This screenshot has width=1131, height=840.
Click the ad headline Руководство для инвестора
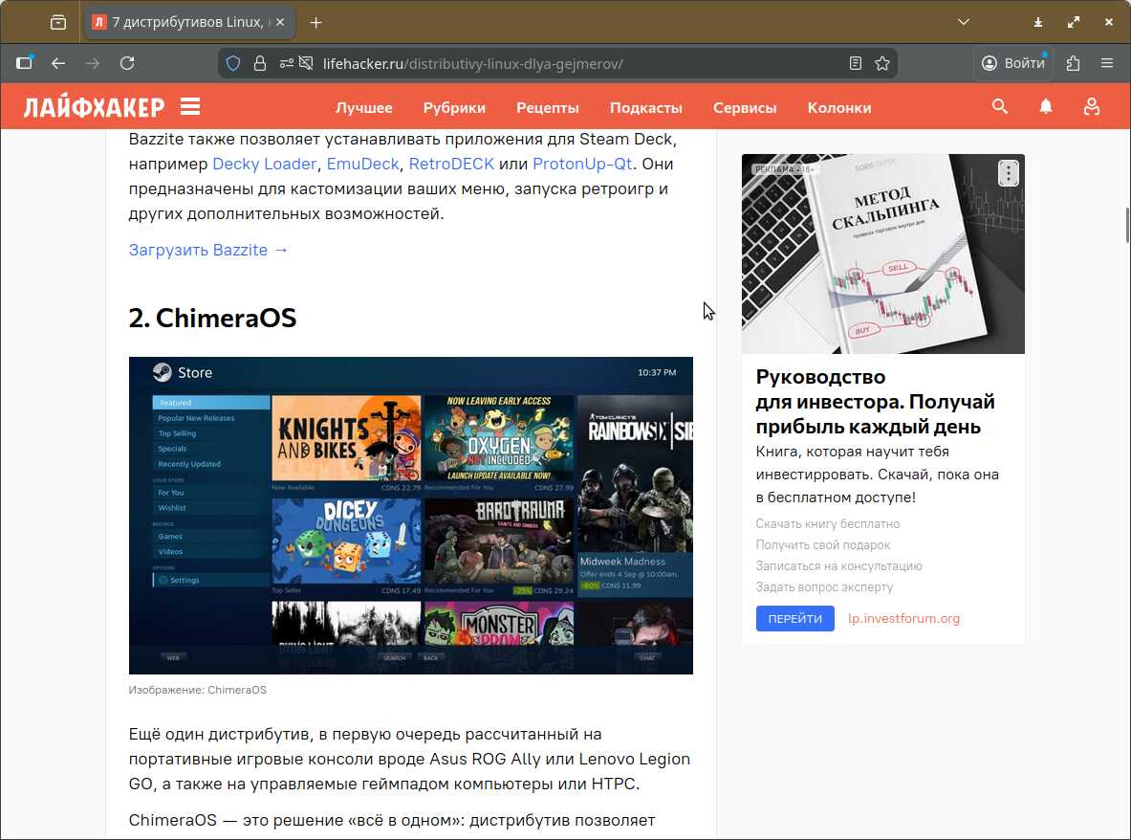coord(876,401)
